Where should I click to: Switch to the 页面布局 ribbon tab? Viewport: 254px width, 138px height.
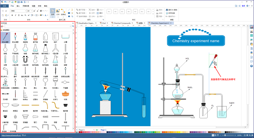point(26,6)
